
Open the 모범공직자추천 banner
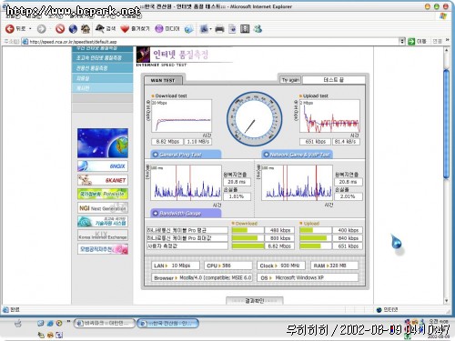click(x=103, y=249)
